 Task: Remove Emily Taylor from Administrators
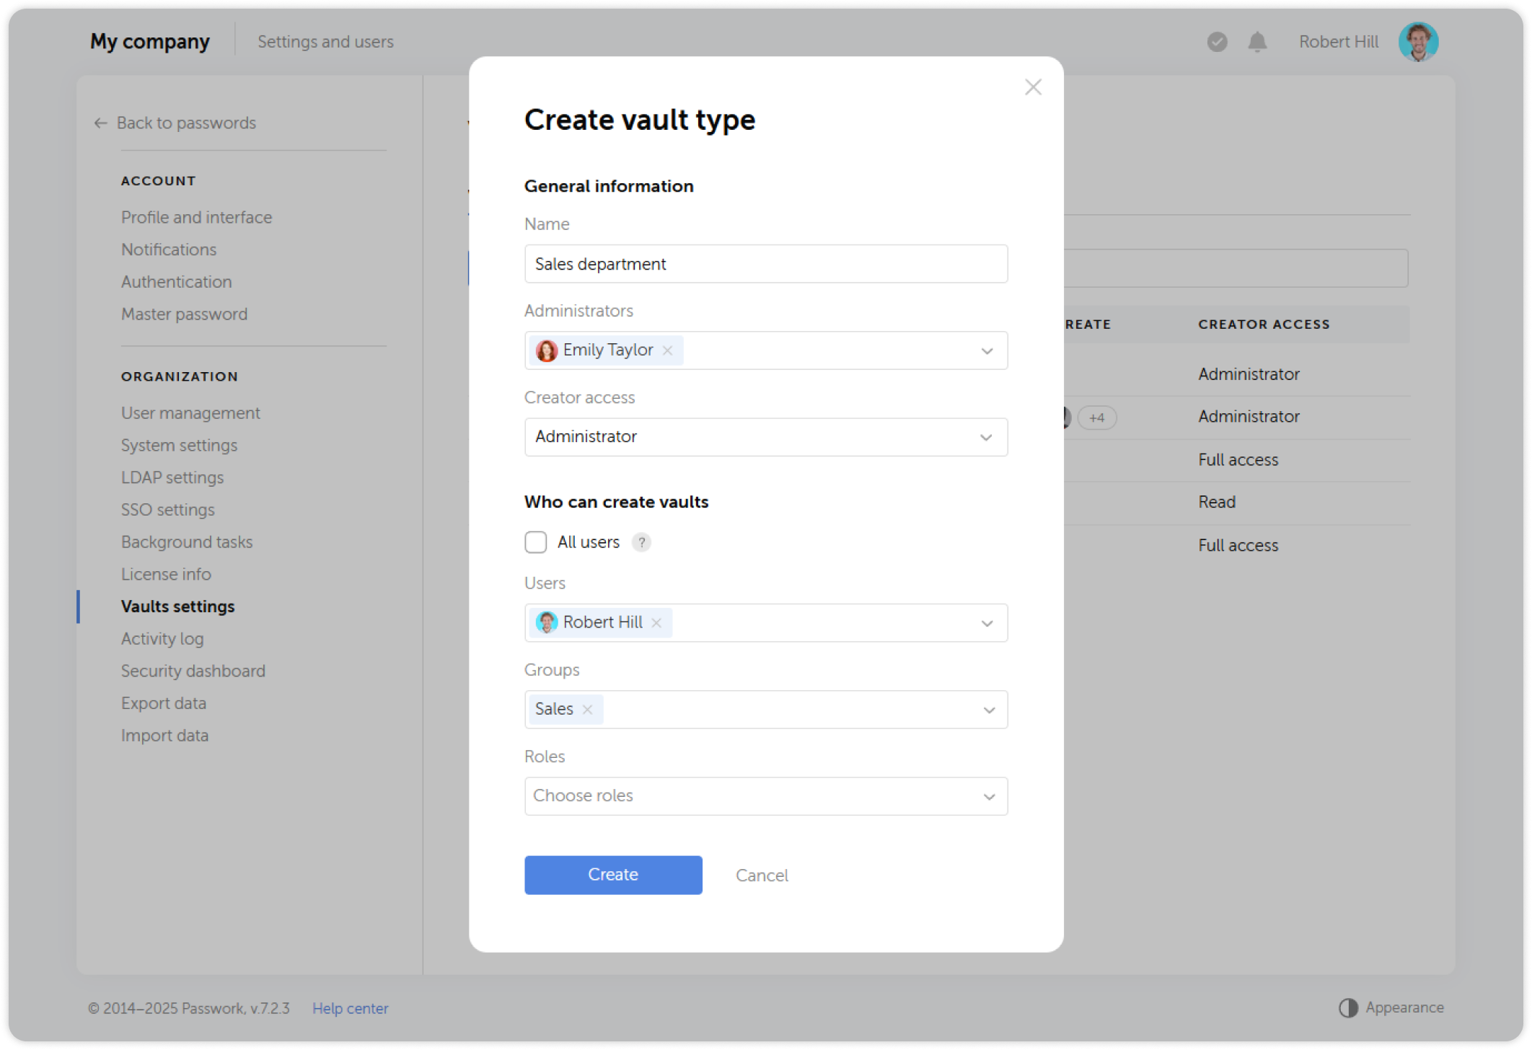(x=668, y=350)
